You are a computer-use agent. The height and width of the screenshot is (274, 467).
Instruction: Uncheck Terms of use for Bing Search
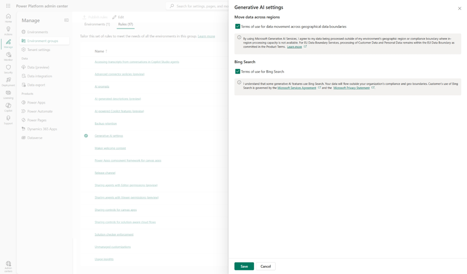pyautogui.click(x=237, y=72)
